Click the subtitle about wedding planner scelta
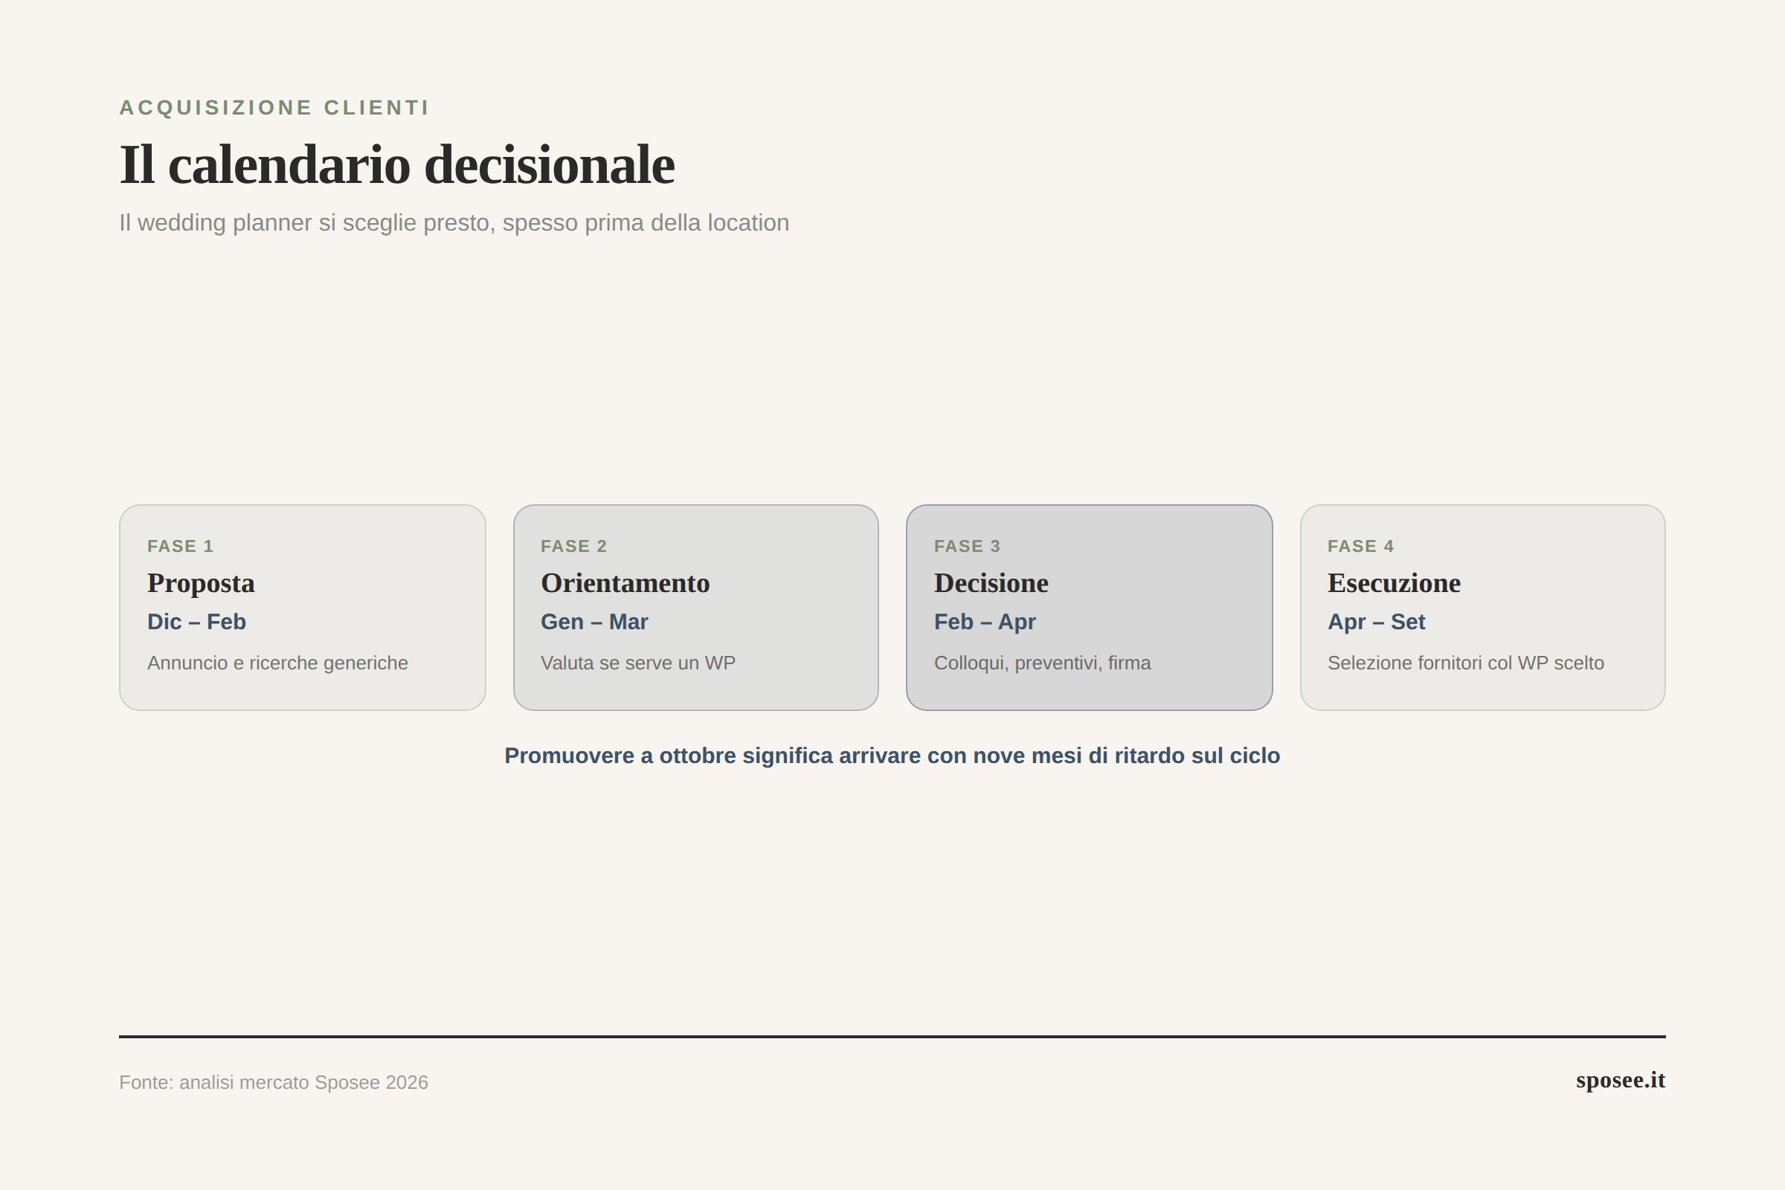Viewport: 1785px width, 1190px height. pyautogui.click(x=454, y=223)
